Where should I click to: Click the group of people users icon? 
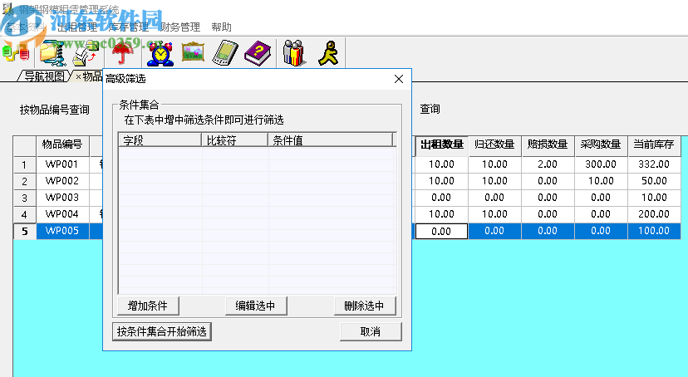[x=294, y=53]
